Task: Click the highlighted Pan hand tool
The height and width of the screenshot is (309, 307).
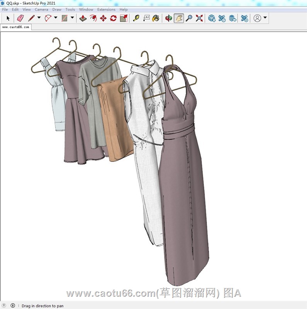Action: pyautogui.click(x=179, y=18)
